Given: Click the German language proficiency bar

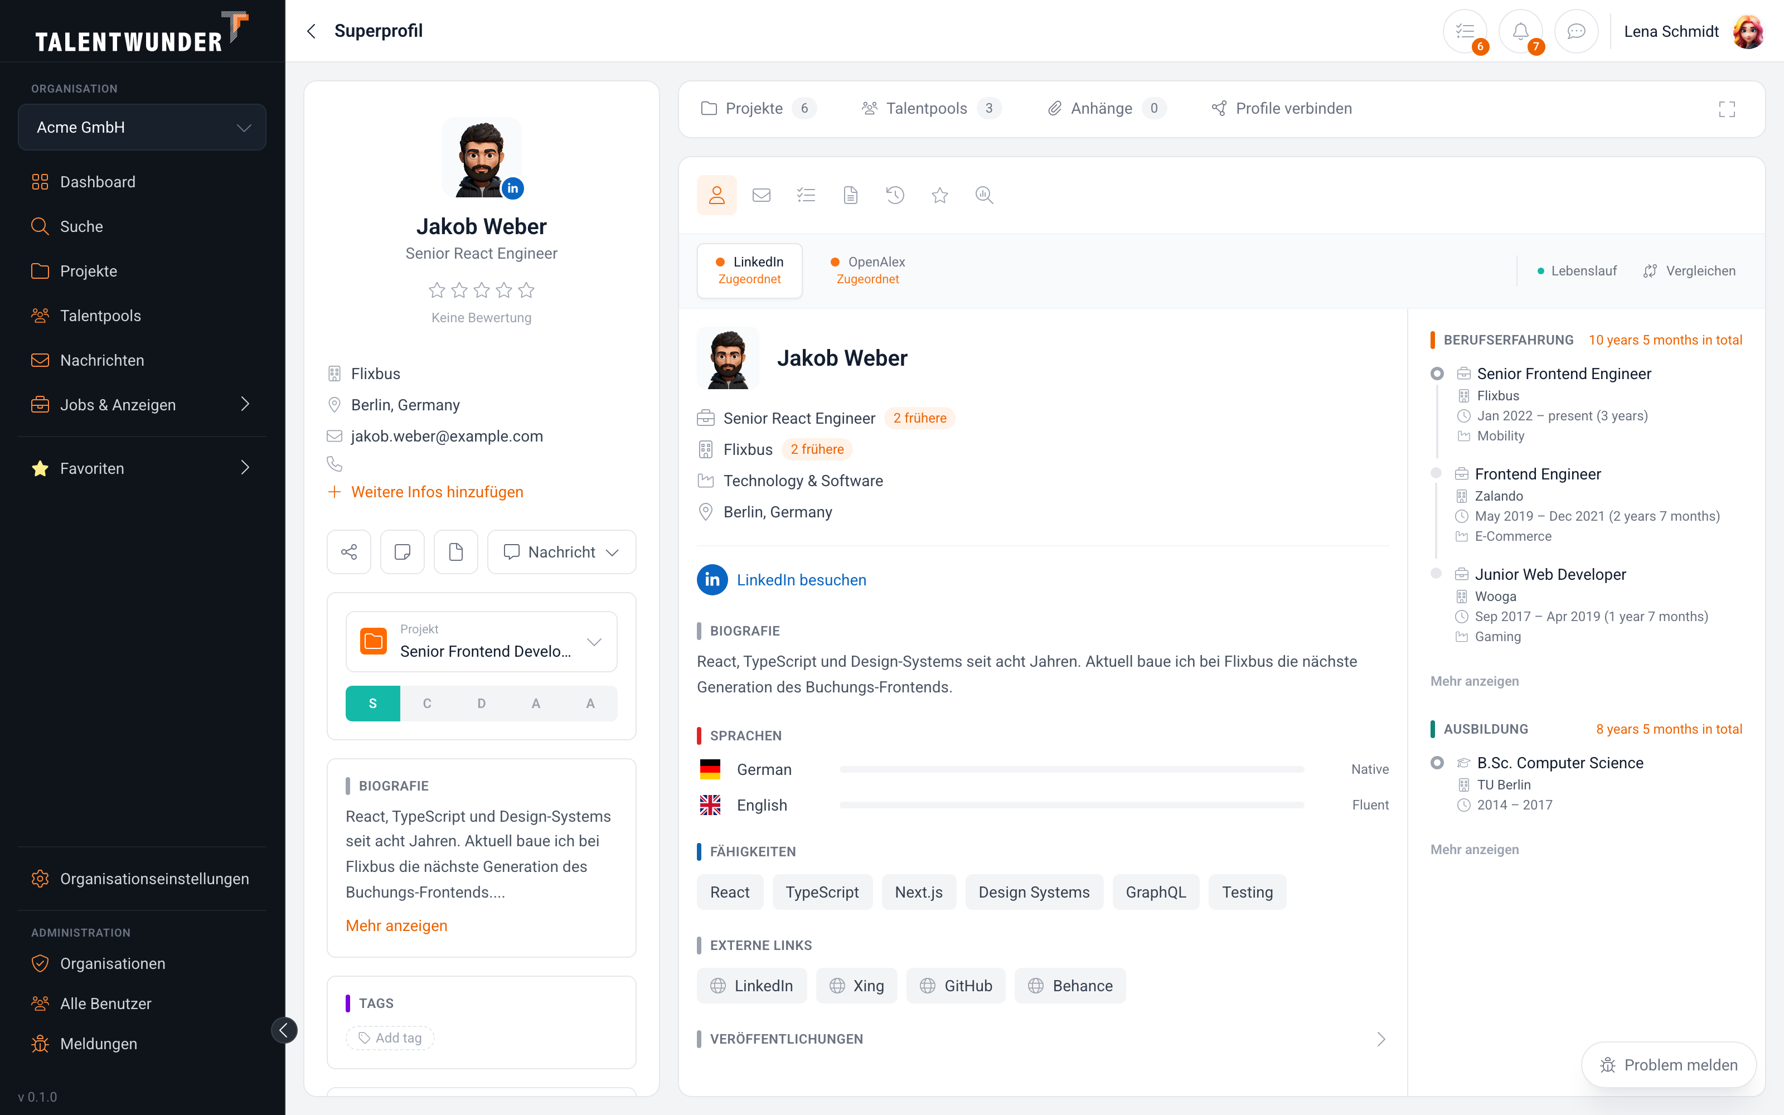Looking at the screenshot, I should 1072,769.
